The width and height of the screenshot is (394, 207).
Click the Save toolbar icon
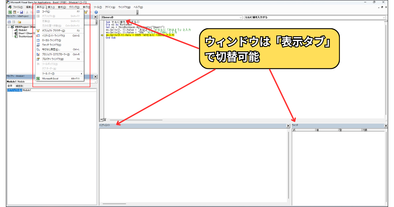click(x=22, y=12)
